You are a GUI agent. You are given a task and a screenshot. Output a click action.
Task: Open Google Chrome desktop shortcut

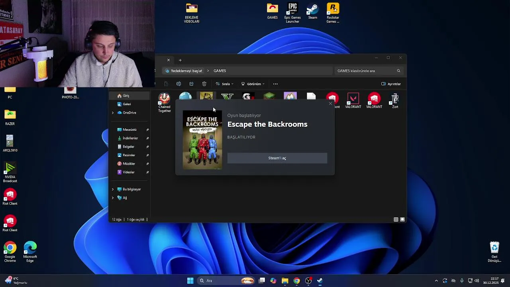pos(10,252)
